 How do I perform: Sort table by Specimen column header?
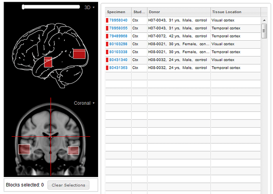pos(118,12)
